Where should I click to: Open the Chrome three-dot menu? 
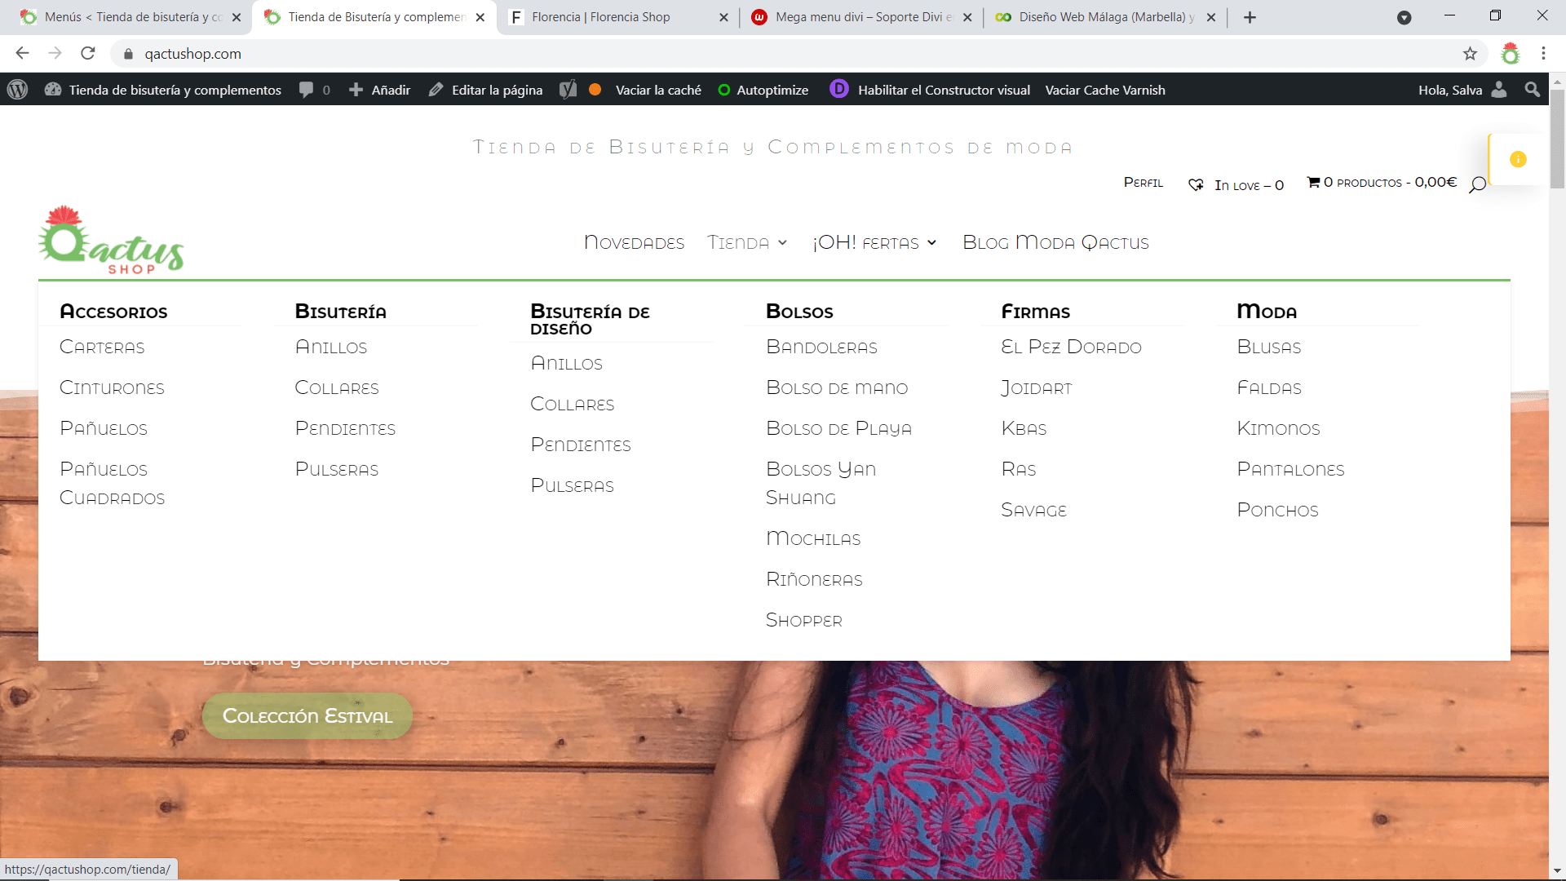[1543, 54]
